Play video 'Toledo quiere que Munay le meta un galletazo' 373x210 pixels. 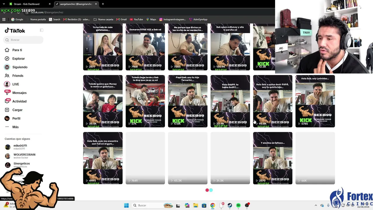(x=103, y=101)
